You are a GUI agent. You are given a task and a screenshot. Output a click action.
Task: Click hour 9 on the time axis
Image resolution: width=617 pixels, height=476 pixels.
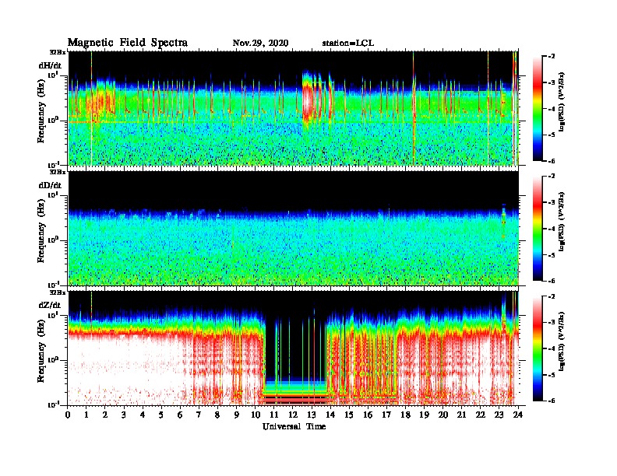pos(237,415)
